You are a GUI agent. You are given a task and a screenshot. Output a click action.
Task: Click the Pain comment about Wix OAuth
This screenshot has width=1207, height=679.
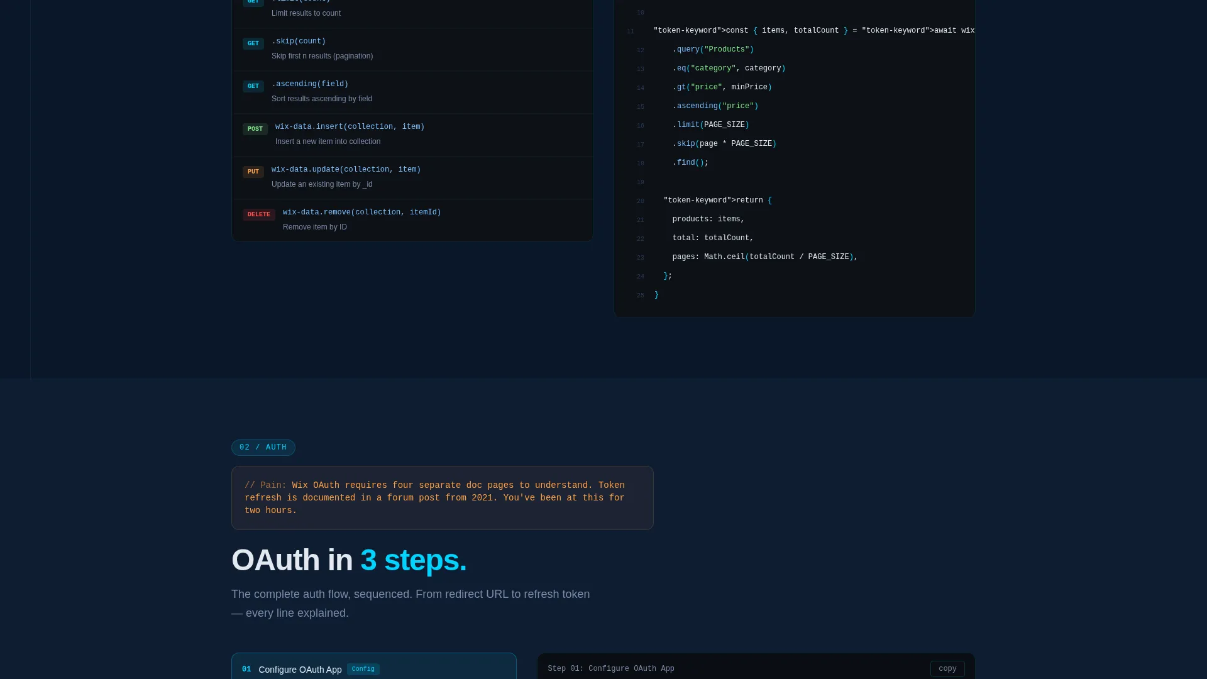pyautogui.click(x=443, y=498)
